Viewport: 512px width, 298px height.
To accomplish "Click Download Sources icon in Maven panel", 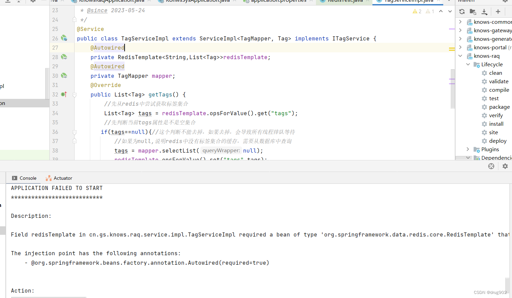I will [484, 11].
